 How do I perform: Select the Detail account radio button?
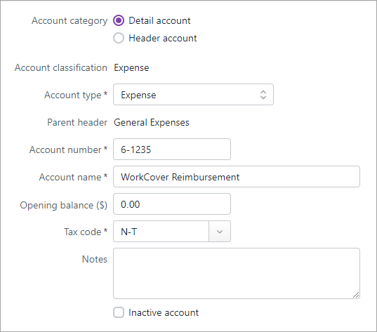tap(119, 20)
